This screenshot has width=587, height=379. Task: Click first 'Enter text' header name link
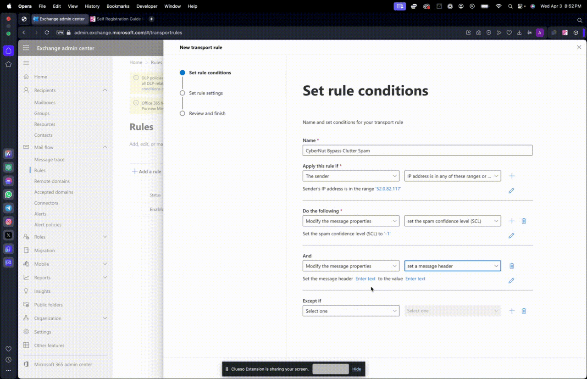click(x=365, y=279)
